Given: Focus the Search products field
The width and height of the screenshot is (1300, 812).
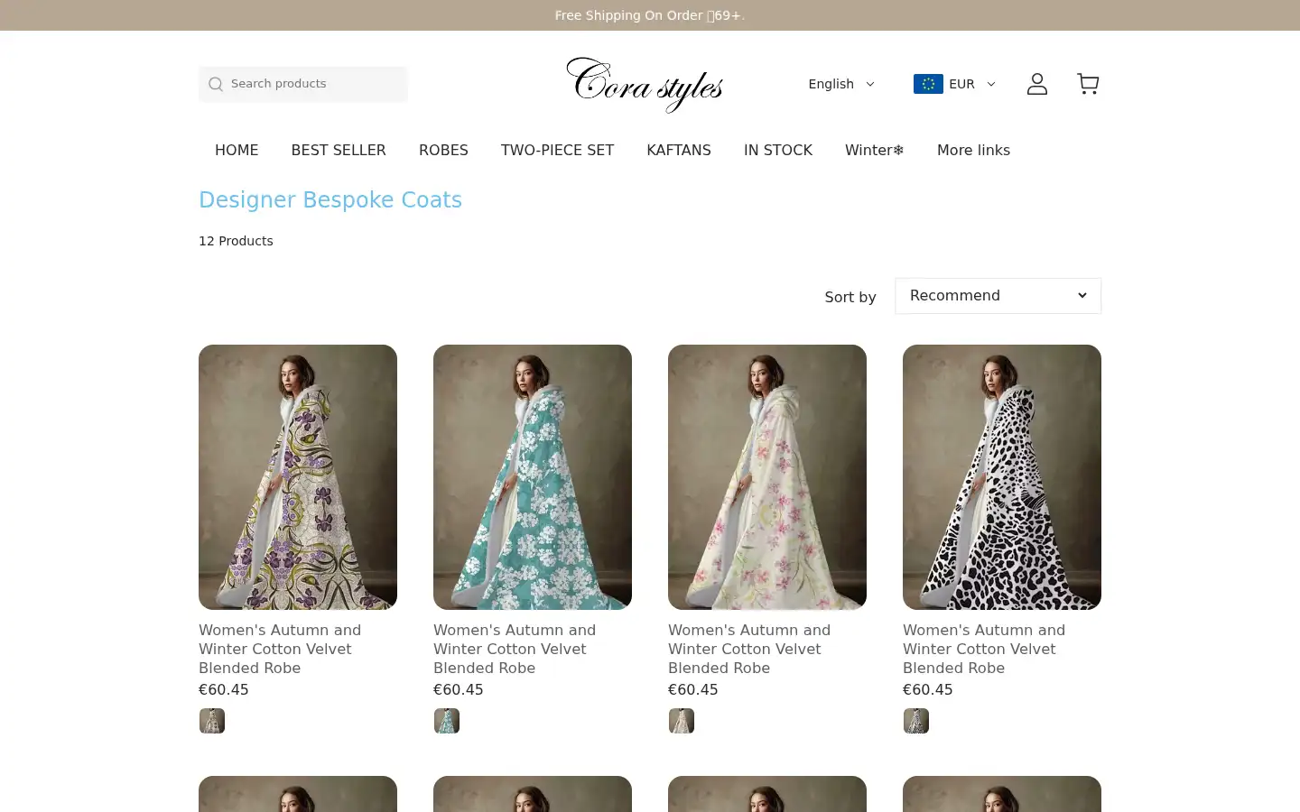Looking at the screenshot, I should click(303, 84).
